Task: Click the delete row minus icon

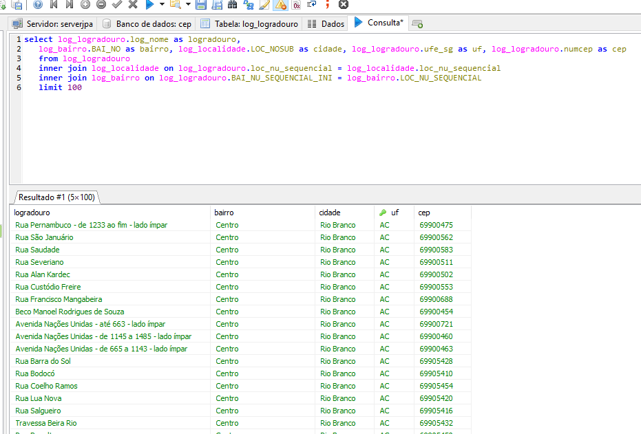Action: tap(101, 4)
